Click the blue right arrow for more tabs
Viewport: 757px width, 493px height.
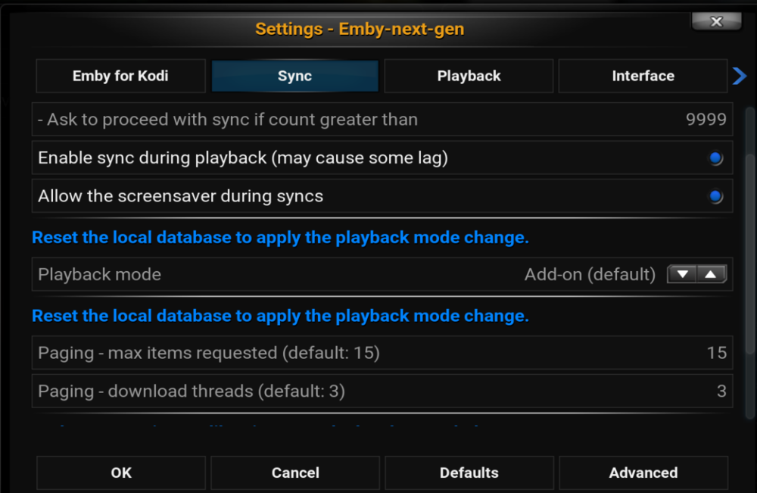(x=740, y=76)
